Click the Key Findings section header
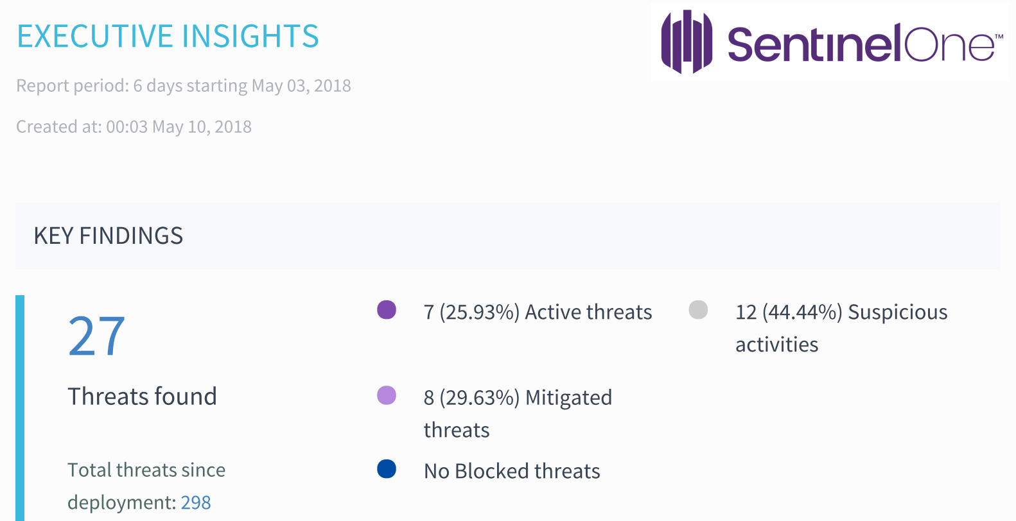Image resolution: width=1016 pixels, height=521 pixels. coord(109,236)
